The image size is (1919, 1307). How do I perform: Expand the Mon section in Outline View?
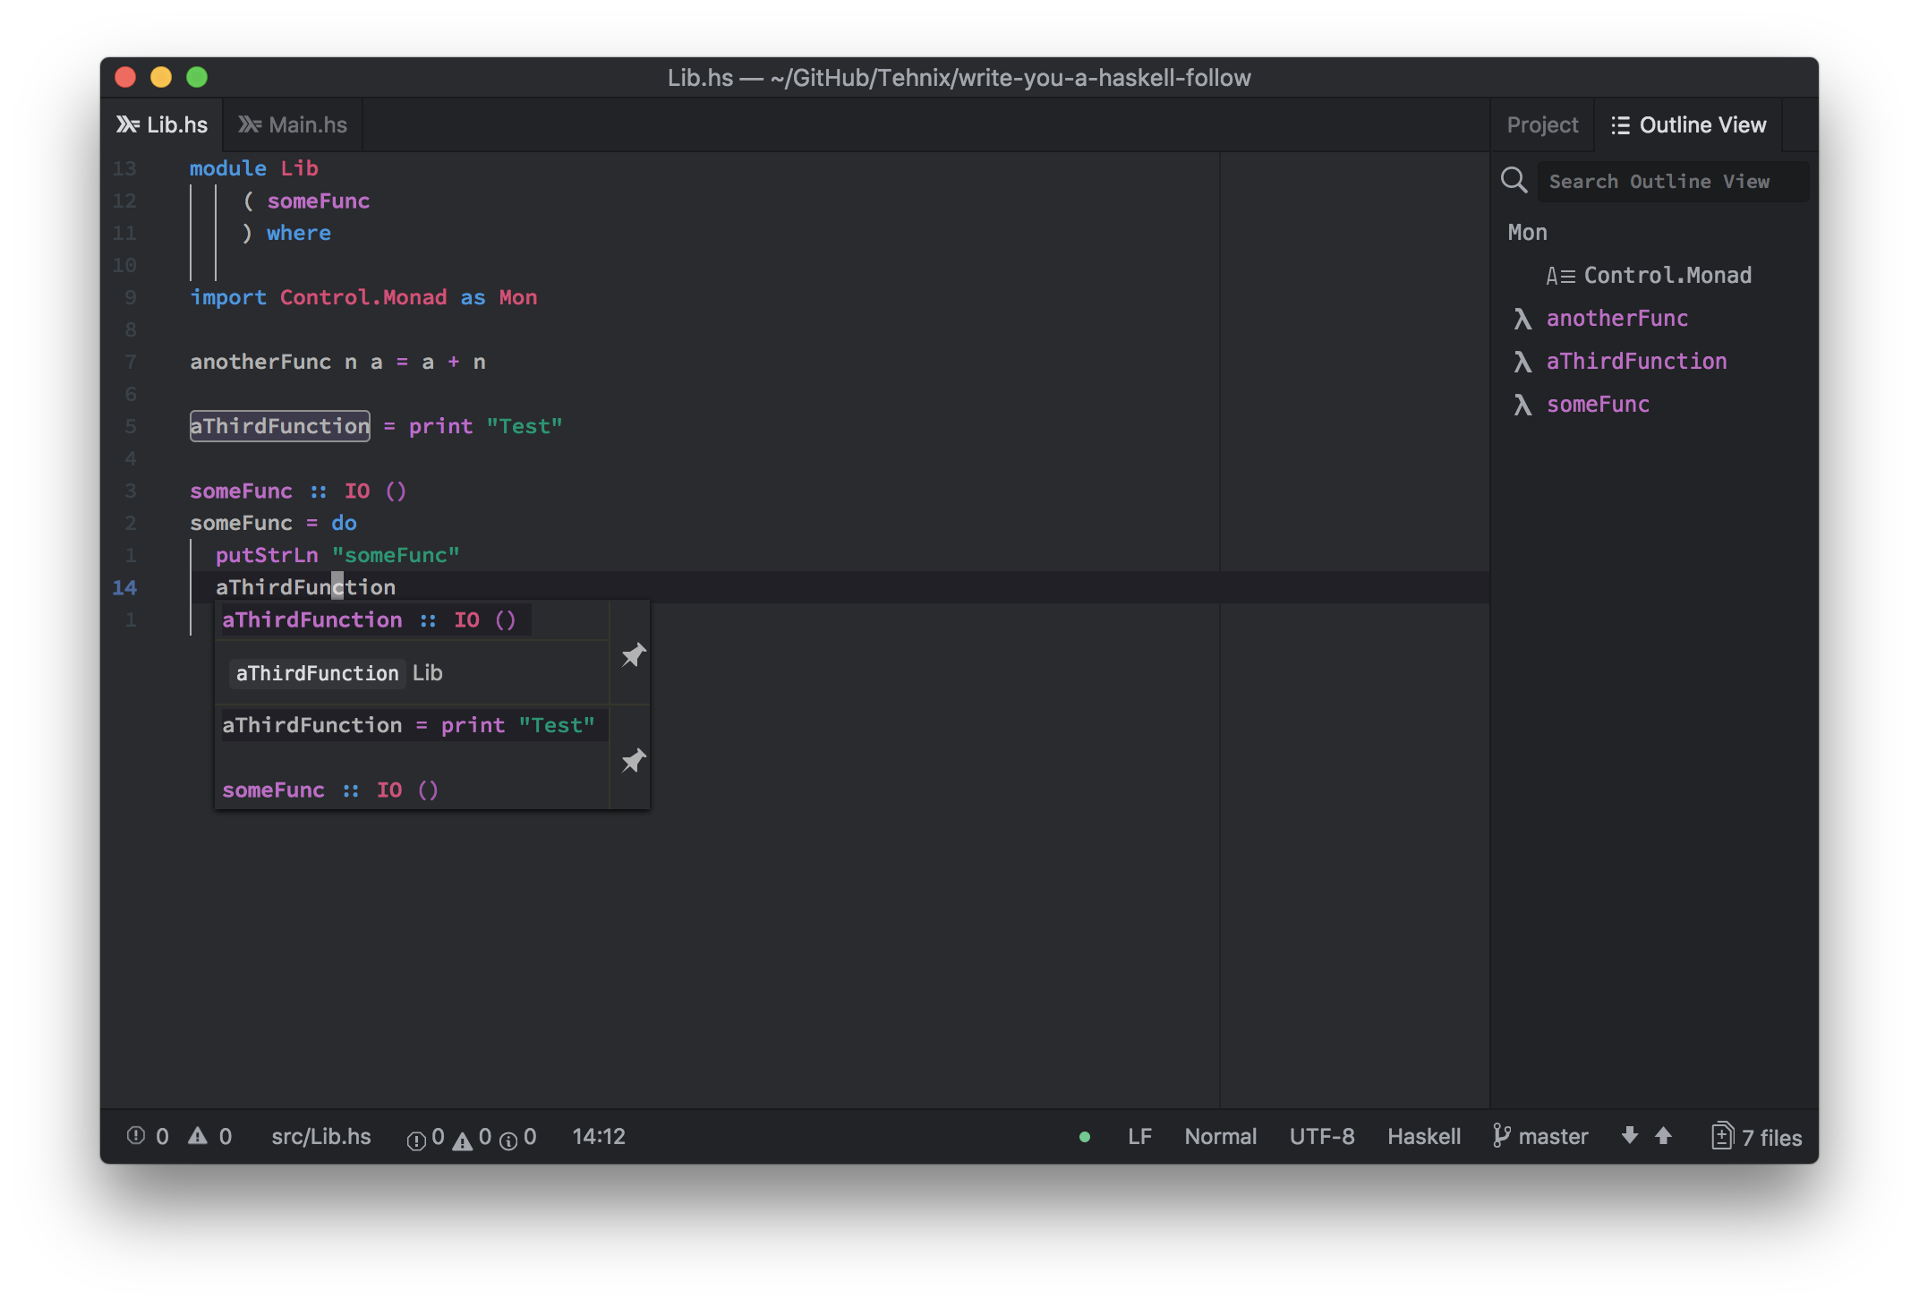click(1527, 232)
